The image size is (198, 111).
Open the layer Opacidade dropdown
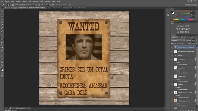196,40
